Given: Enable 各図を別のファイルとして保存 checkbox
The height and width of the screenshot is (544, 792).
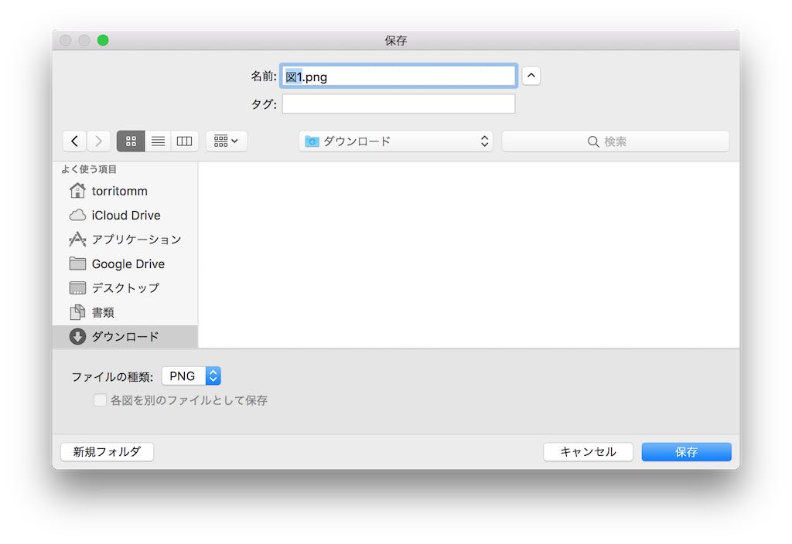Looking at the screenshot, I should tap(100, 400).
